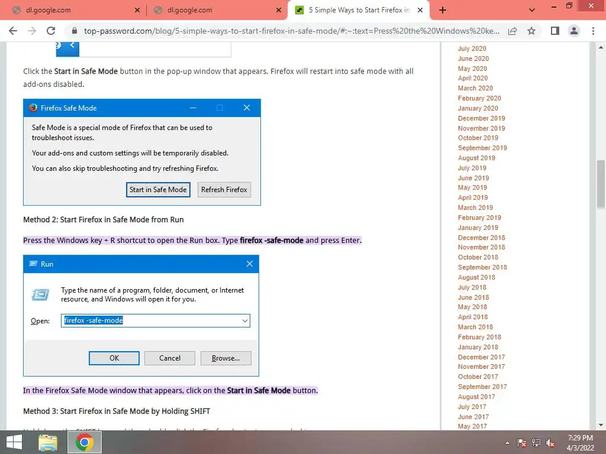Open the September 2017 archive link

click(x=482, y=387)
